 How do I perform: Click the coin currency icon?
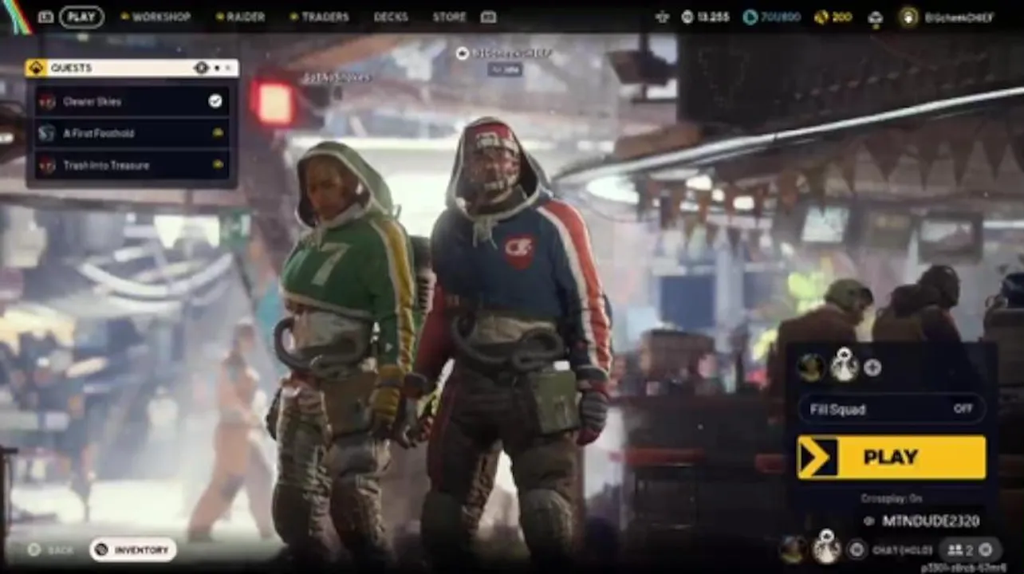(x=687, y=17)
